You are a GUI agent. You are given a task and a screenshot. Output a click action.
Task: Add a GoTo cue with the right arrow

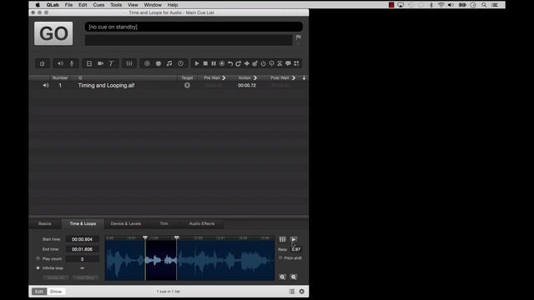[x=247, y=63]
